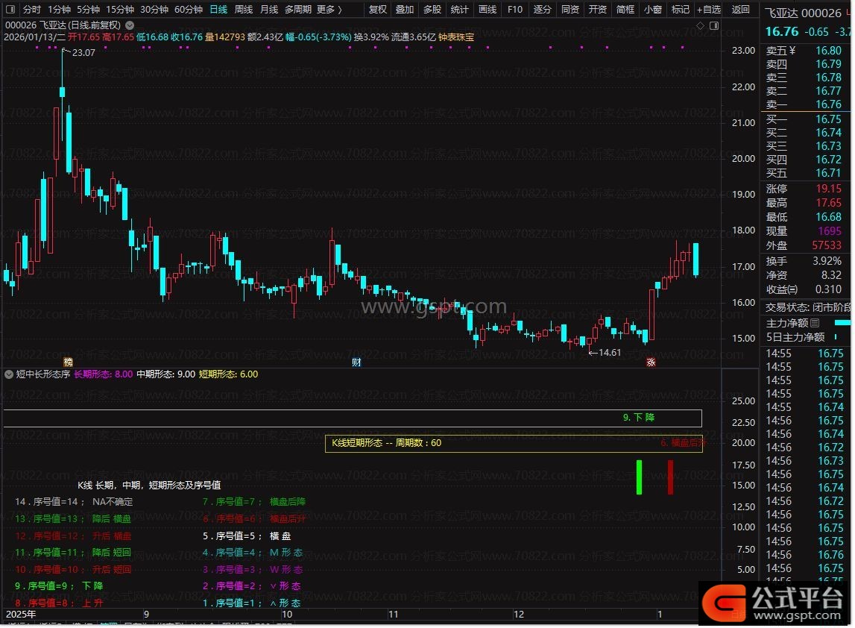Click the 财 marker icon on the timeline
855x628 pixels.
click(357, 362)
